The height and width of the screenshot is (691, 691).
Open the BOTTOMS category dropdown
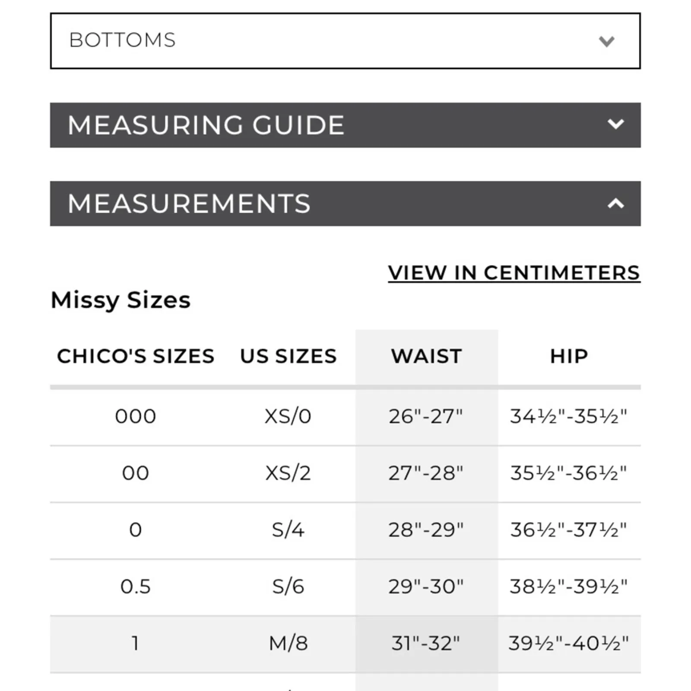click(345, 41)
